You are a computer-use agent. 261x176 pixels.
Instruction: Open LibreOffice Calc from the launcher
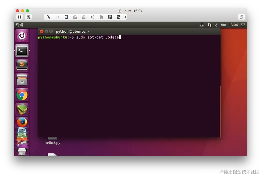pyautogui.click(x=22, y=135)
